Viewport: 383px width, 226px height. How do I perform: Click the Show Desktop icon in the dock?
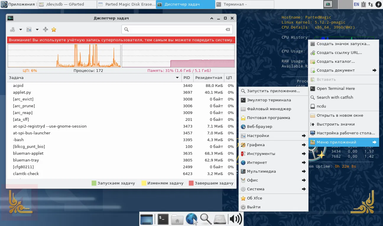coord(147,219)
